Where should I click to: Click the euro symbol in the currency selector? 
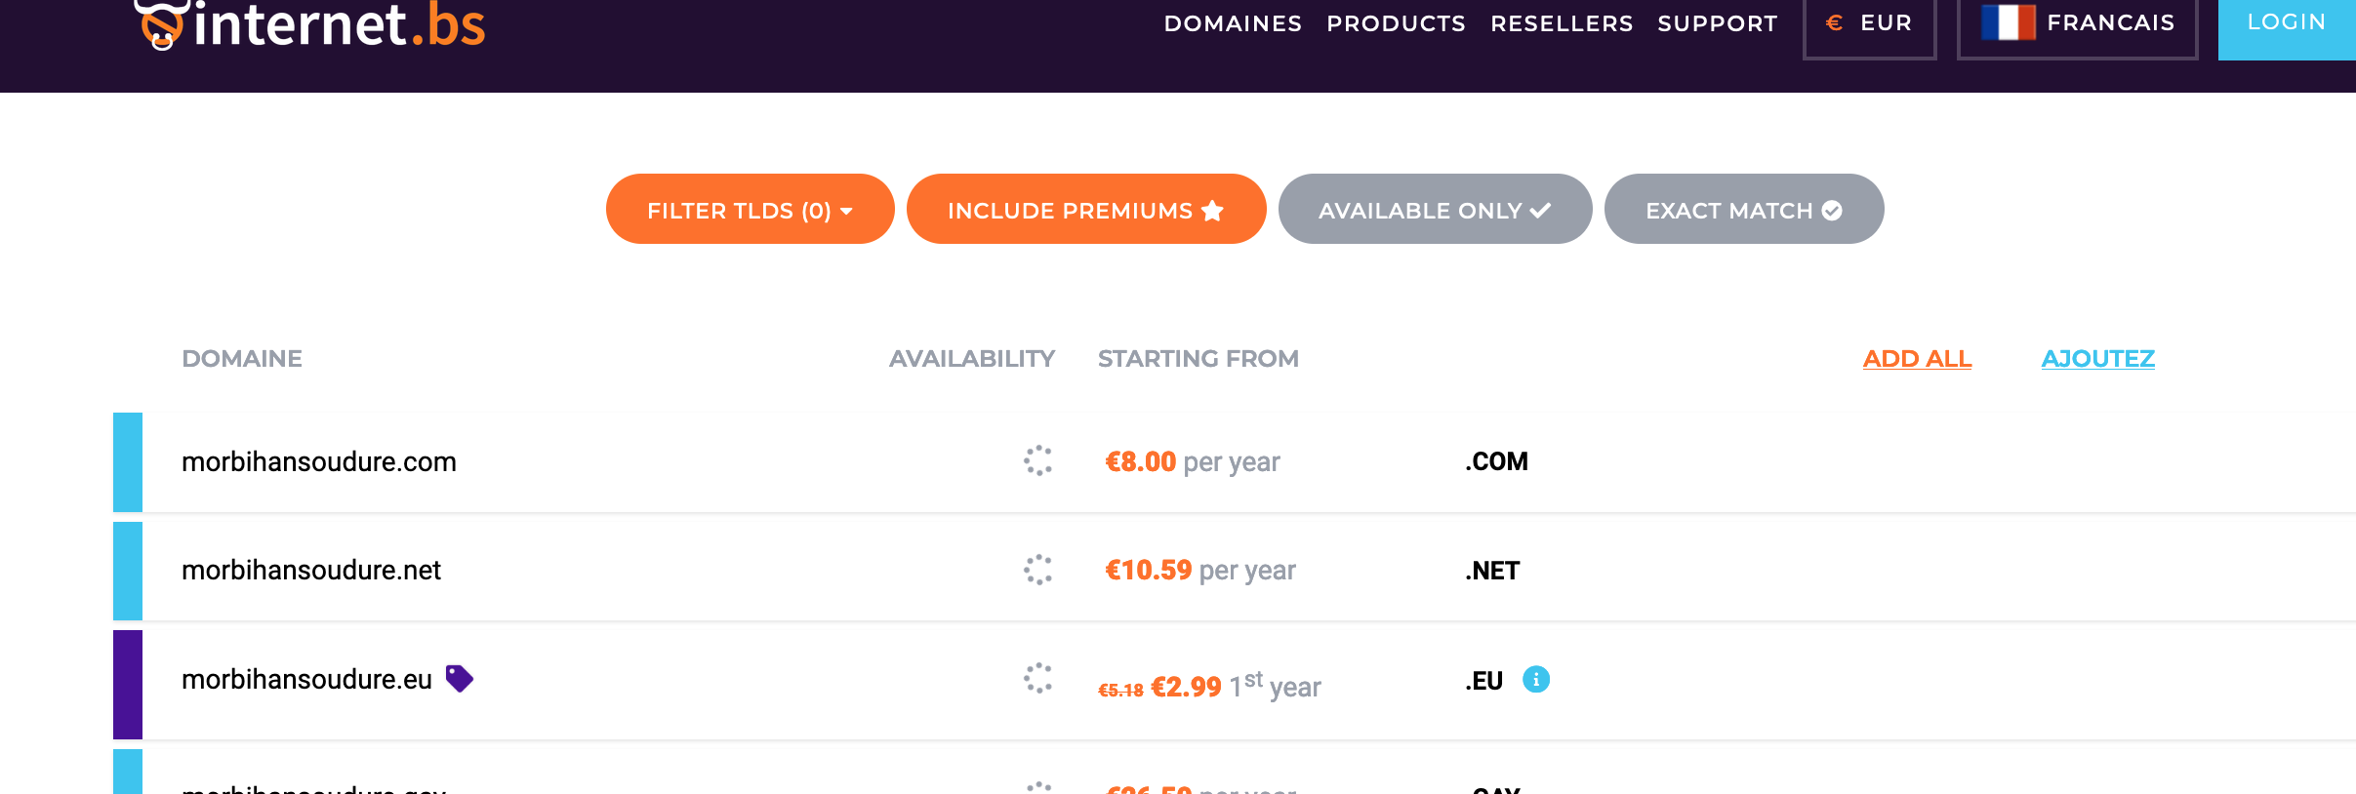click(x=1834, y=22)
